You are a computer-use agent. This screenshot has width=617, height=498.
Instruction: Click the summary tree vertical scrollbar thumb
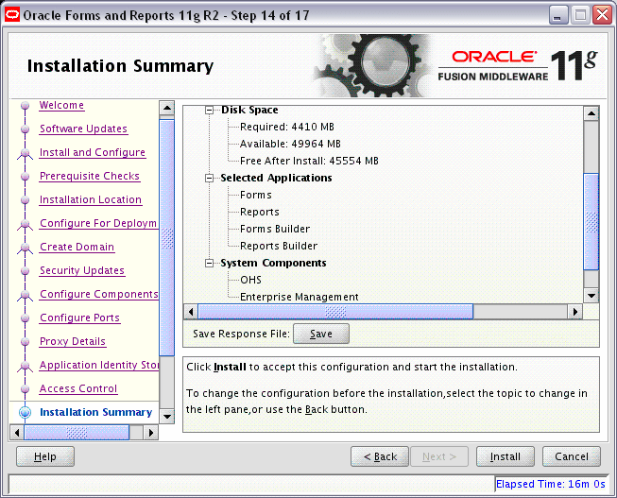(x=591, y=222)
